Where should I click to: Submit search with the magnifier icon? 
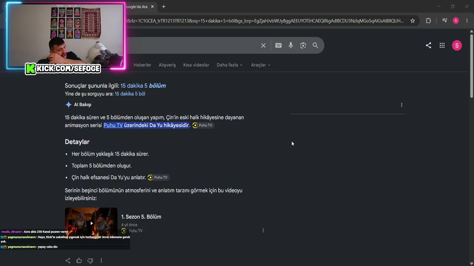315,45
